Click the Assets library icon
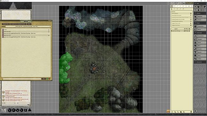 (195, 20)
